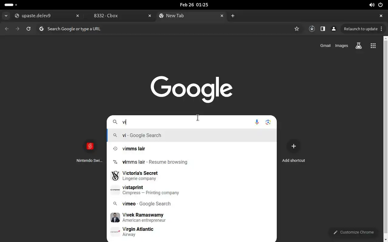The height and width of the screenshot is (242, 388).
Task: Open the tab search dropdown arrow
Action: 6,16
